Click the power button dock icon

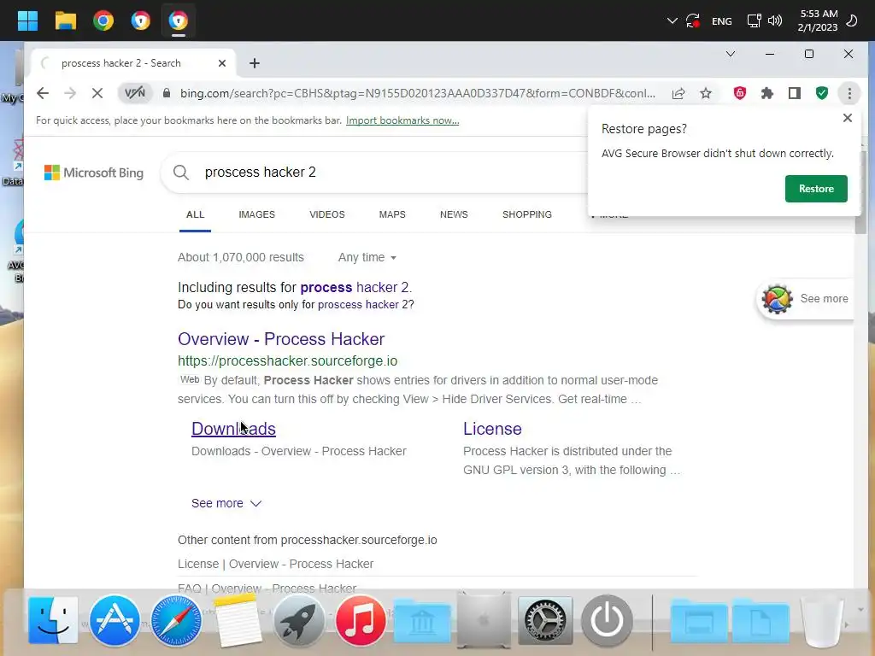pos(607,620)
